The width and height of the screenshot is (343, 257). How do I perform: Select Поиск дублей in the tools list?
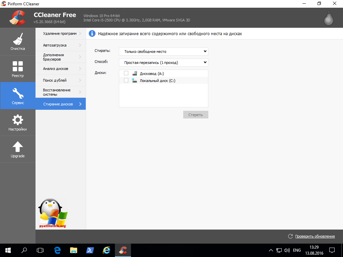(60, 80)
